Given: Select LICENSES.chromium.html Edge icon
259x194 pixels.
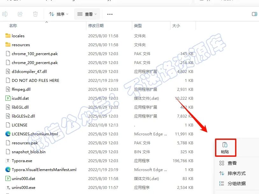Looking at the screenshot, I should (8, 134).
